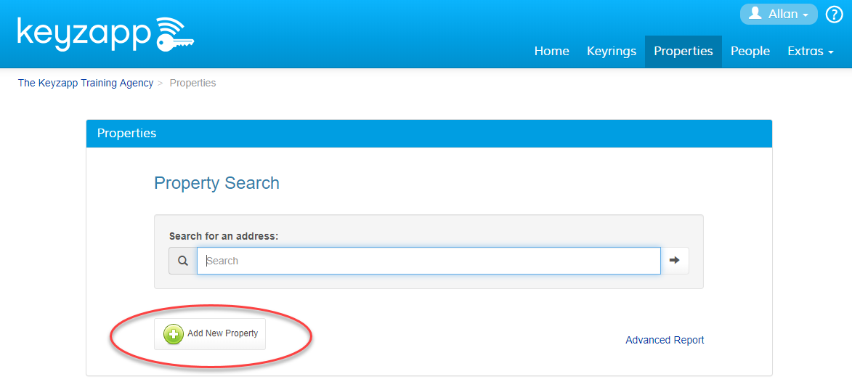Select the Properties tab

[683, 52]
